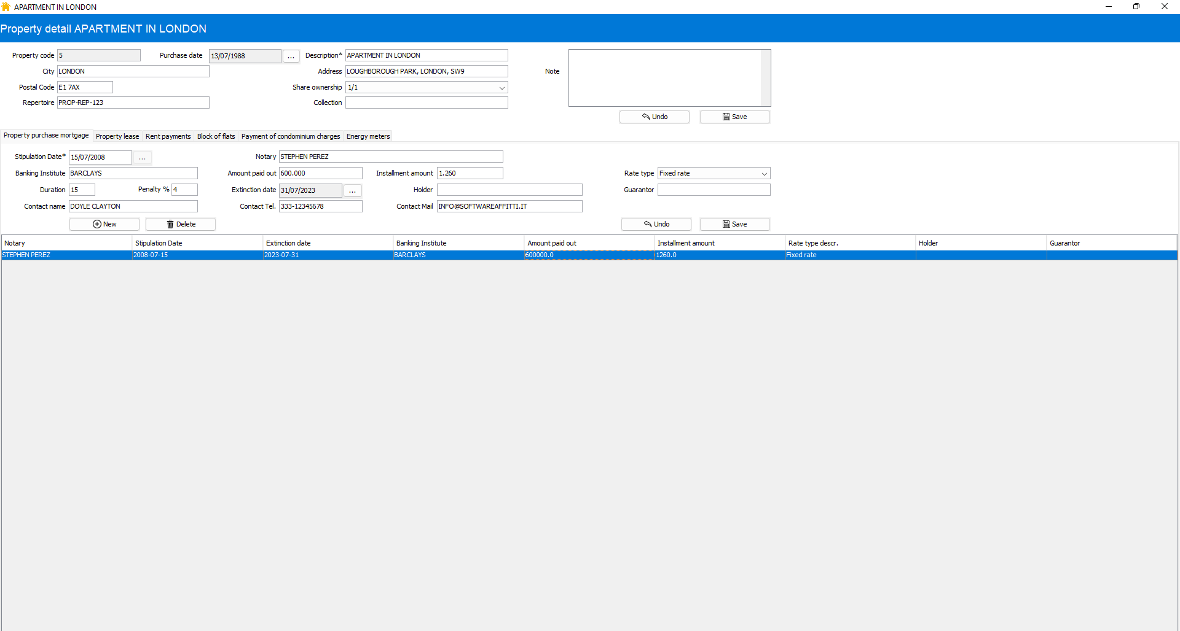Click into the Collection field
This screenshot has height=631, width=1180.
click(427, 103)
